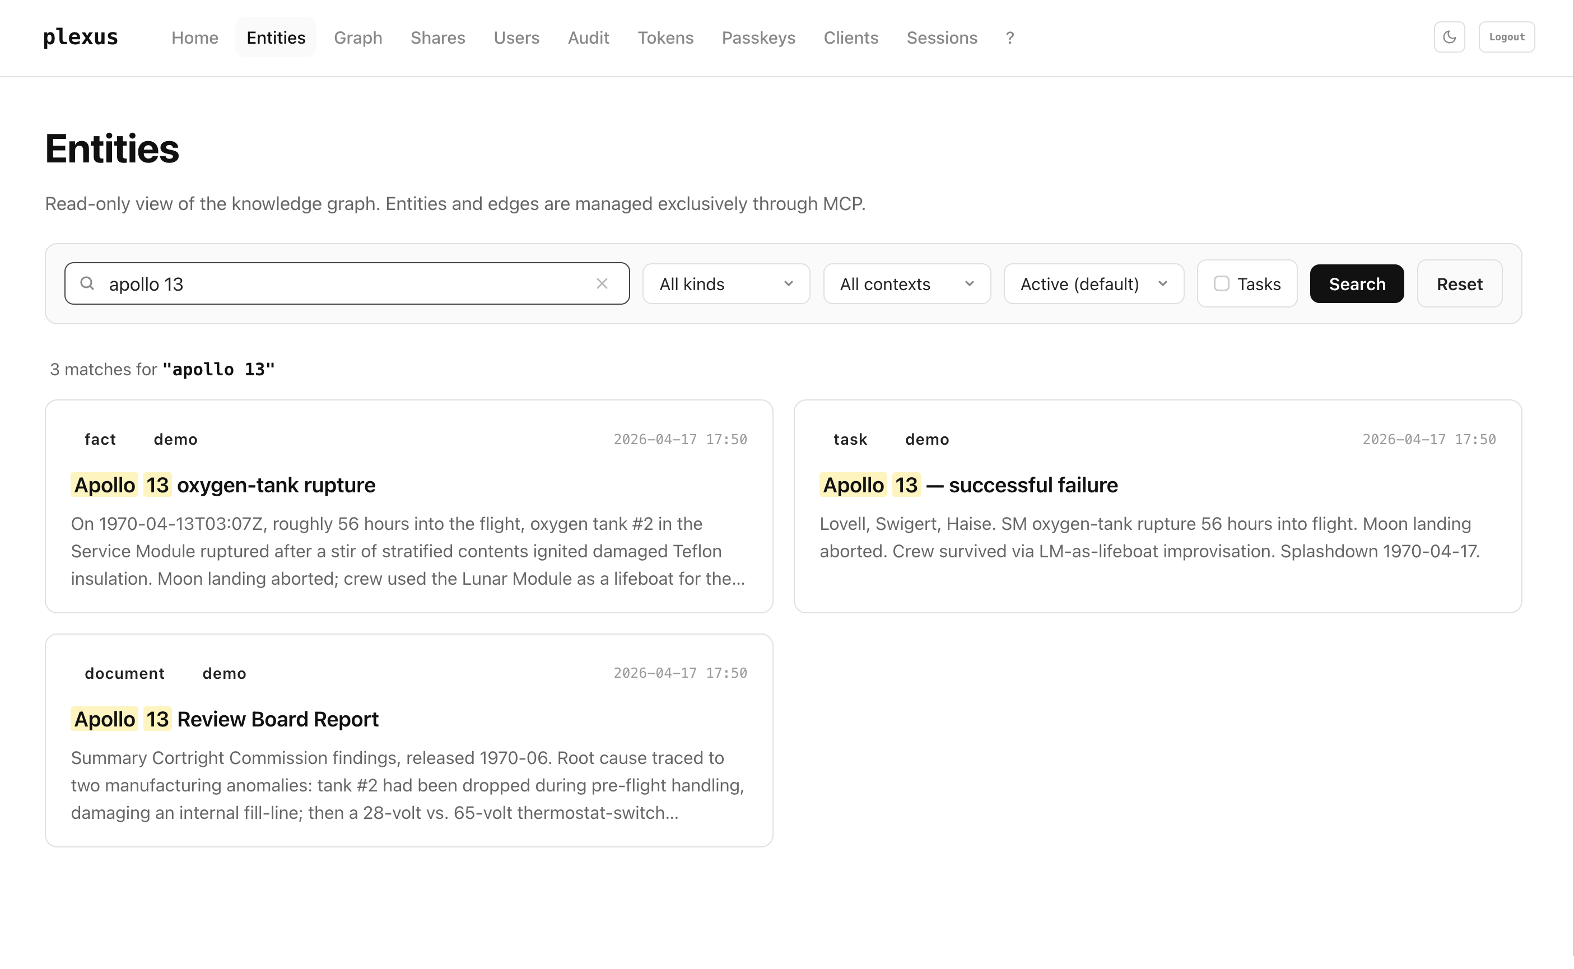Select the Home navigation item
Image resolution: width=1574 pixels, height=969 pixels.
(194, 38)
